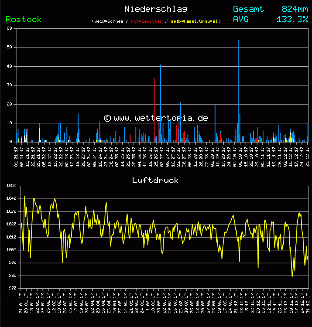312x327 pixels.
Task: Click the Luftdruck chart title
Action: click(x=155, y=180)
